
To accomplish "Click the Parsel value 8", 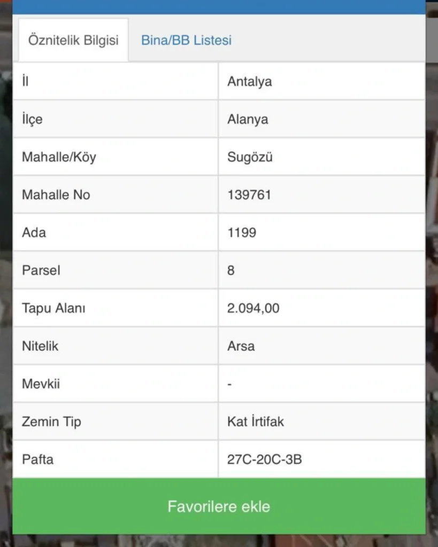I will tap(231, 270).
